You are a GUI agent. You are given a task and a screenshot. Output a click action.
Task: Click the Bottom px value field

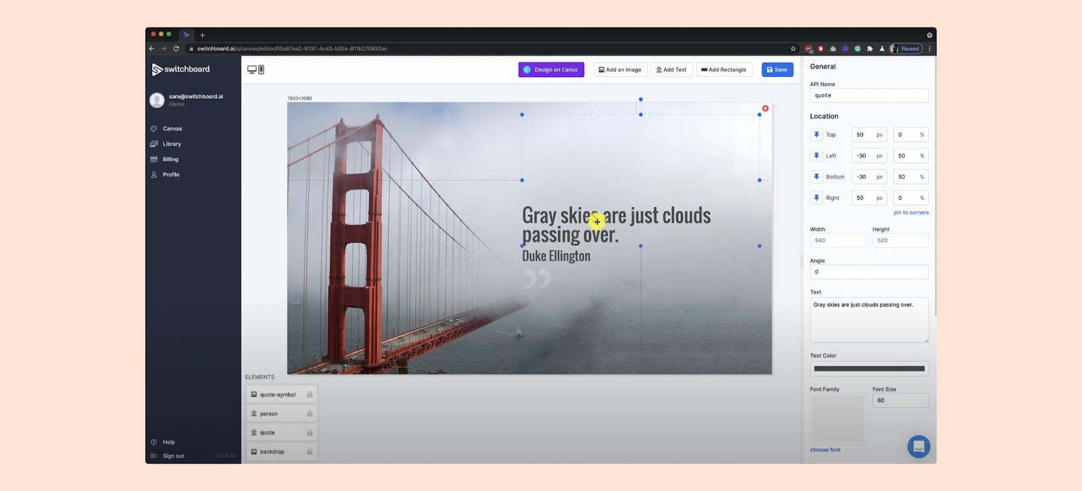point(869,177)
